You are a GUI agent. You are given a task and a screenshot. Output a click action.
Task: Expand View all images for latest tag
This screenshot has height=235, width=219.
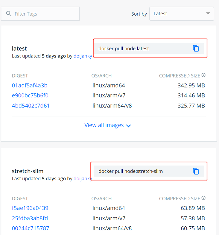click(x=104, y=125)
